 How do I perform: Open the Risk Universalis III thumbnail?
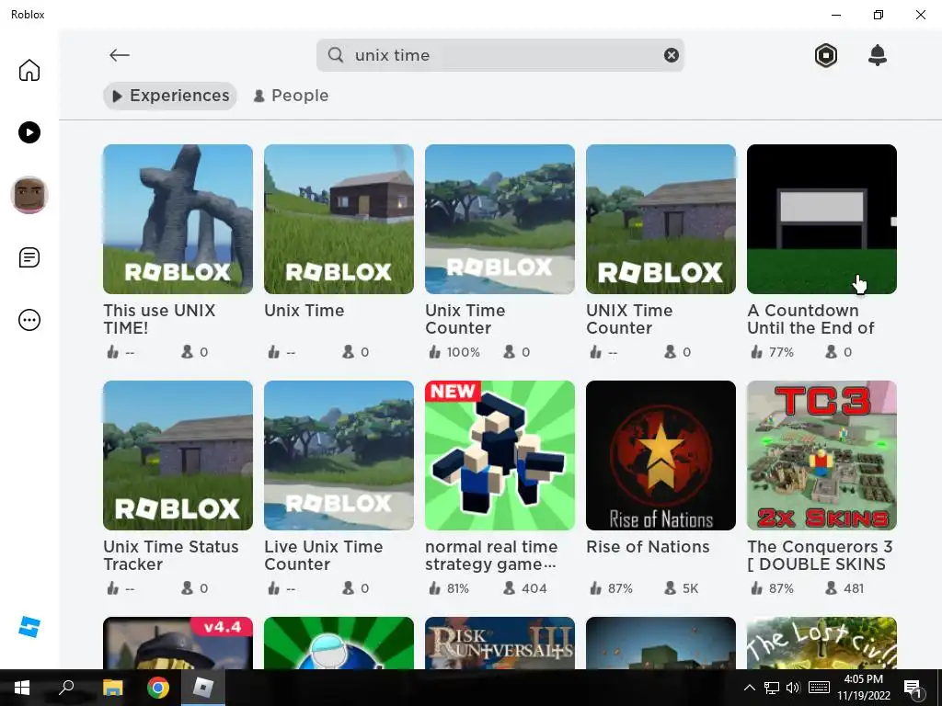pyautogui.click(x=500, y=643)
